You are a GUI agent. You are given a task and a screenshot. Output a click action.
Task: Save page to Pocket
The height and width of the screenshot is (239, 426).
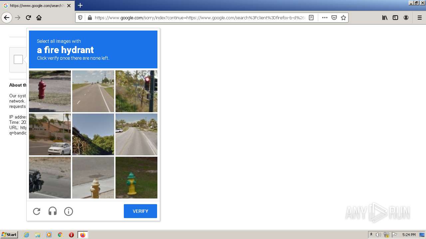334,18
